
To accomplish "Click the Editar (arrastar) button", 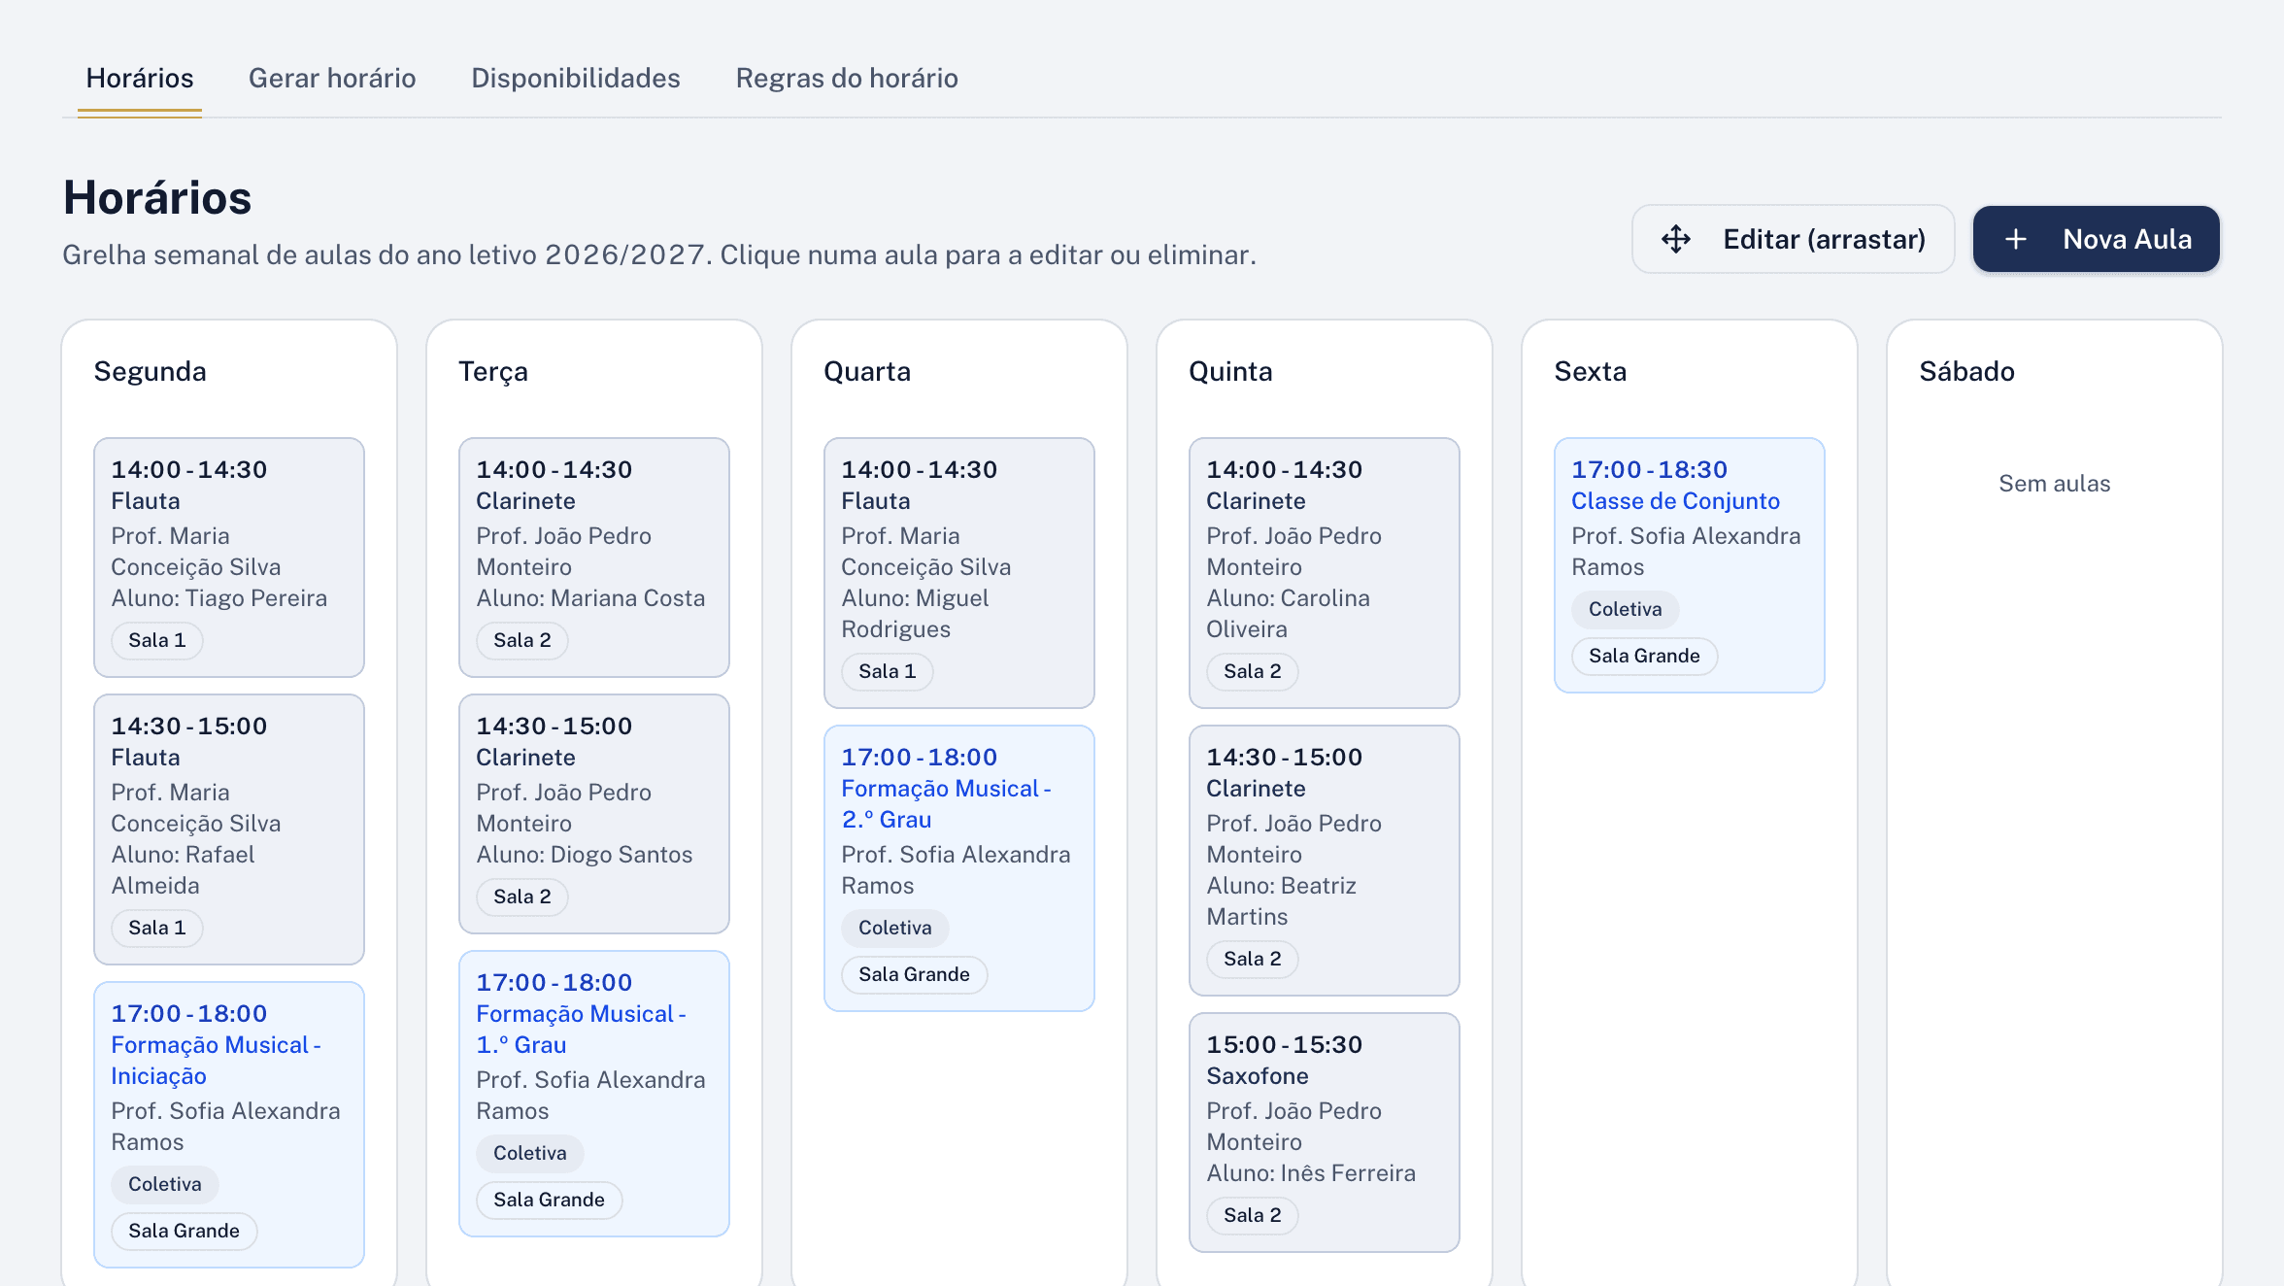I will [x=1793, y=239].
